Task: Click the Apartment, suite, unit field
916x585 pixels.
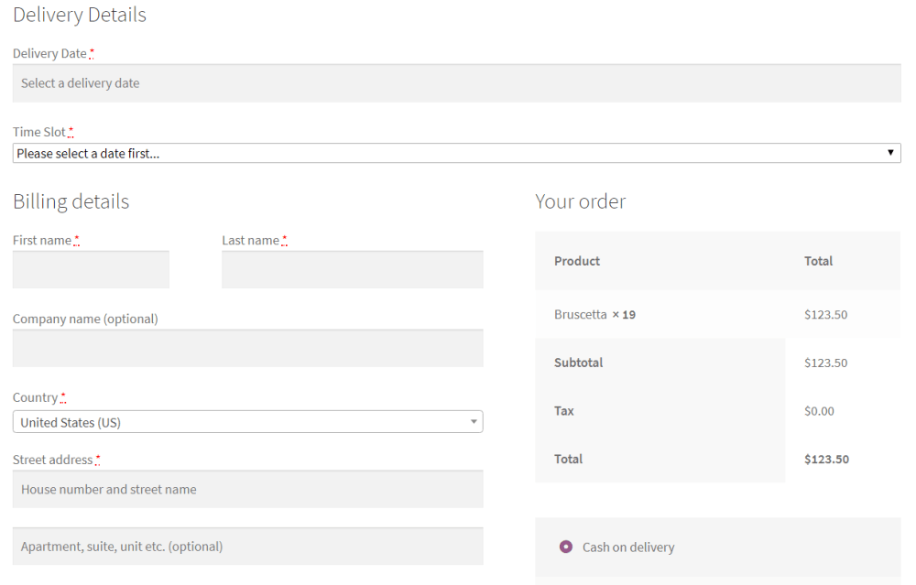Action: 247,547
